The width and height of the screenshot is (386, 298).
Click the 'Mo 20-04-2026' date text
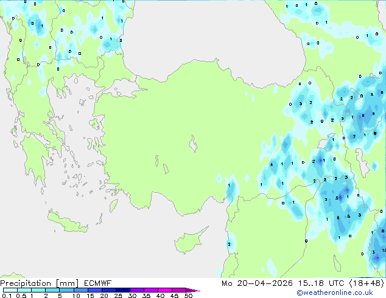(257, 283)
